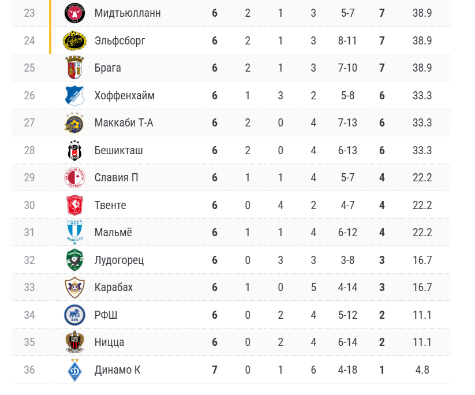This screenshot has height=395, width=475.
Task: Click the Maccabi Tel Aviv crest
Action: click(x=74, y=123)
